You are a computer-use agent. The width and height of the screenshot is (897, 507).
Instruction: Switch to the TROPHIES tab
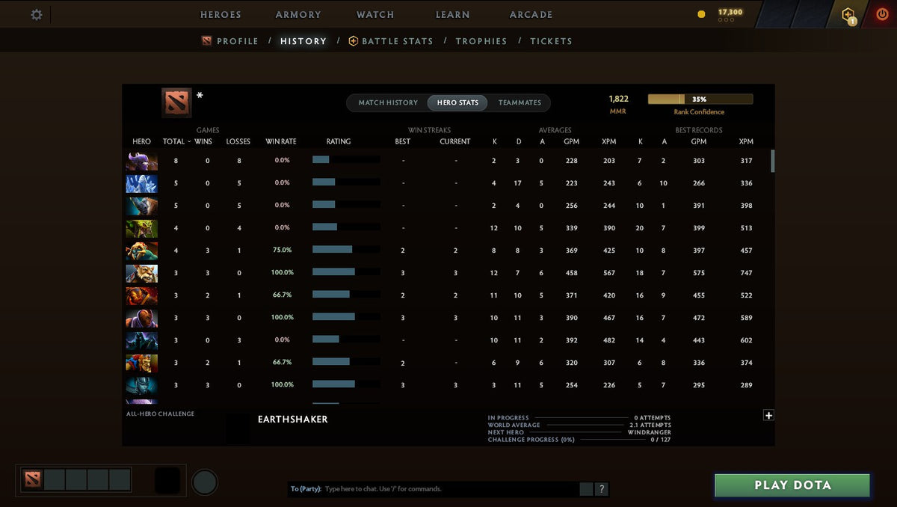(481, 41)
